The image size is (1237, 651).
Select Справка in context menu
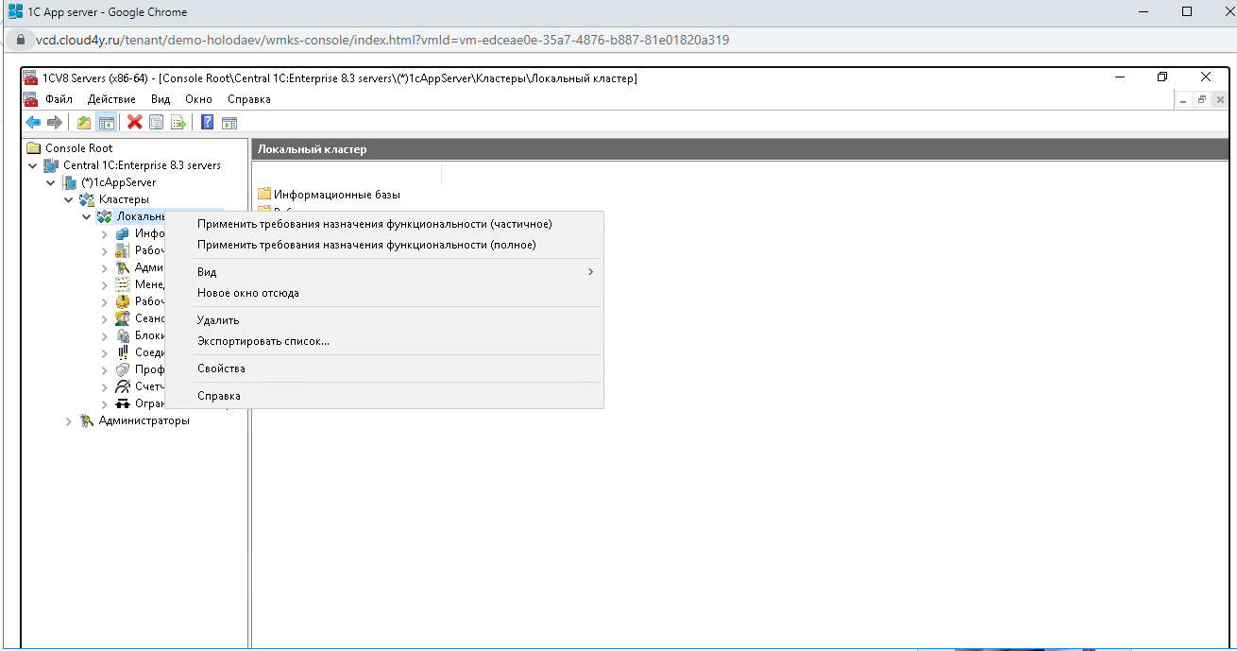[383, 396]
